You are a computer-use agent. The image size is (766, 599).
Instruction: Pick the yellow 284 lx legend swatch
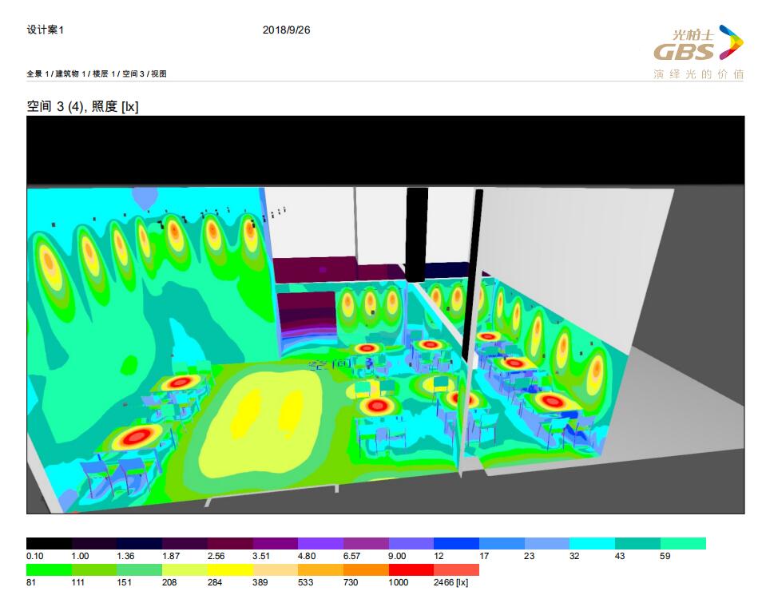(230, 569)
